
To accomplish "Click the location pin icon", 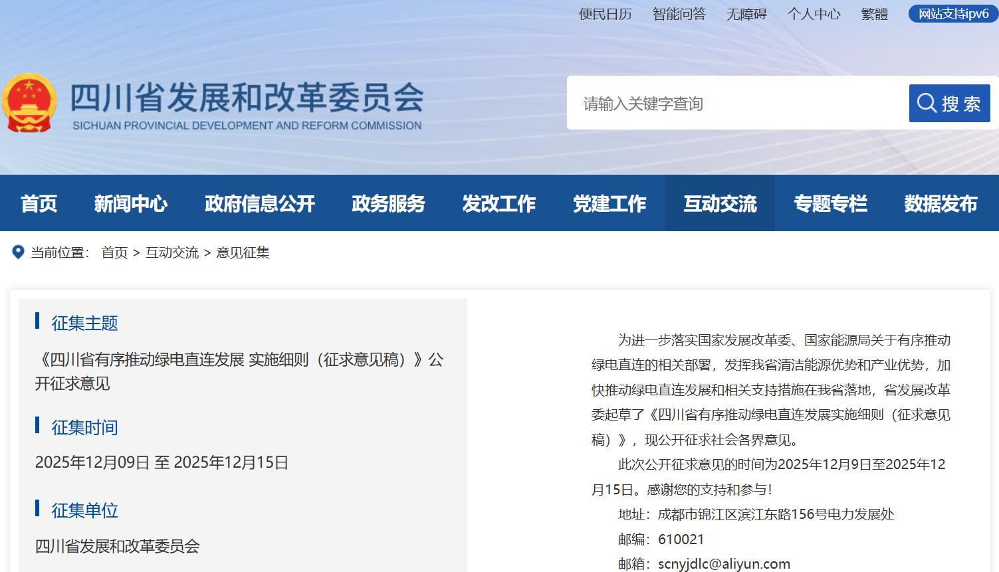I will point(19,252).
